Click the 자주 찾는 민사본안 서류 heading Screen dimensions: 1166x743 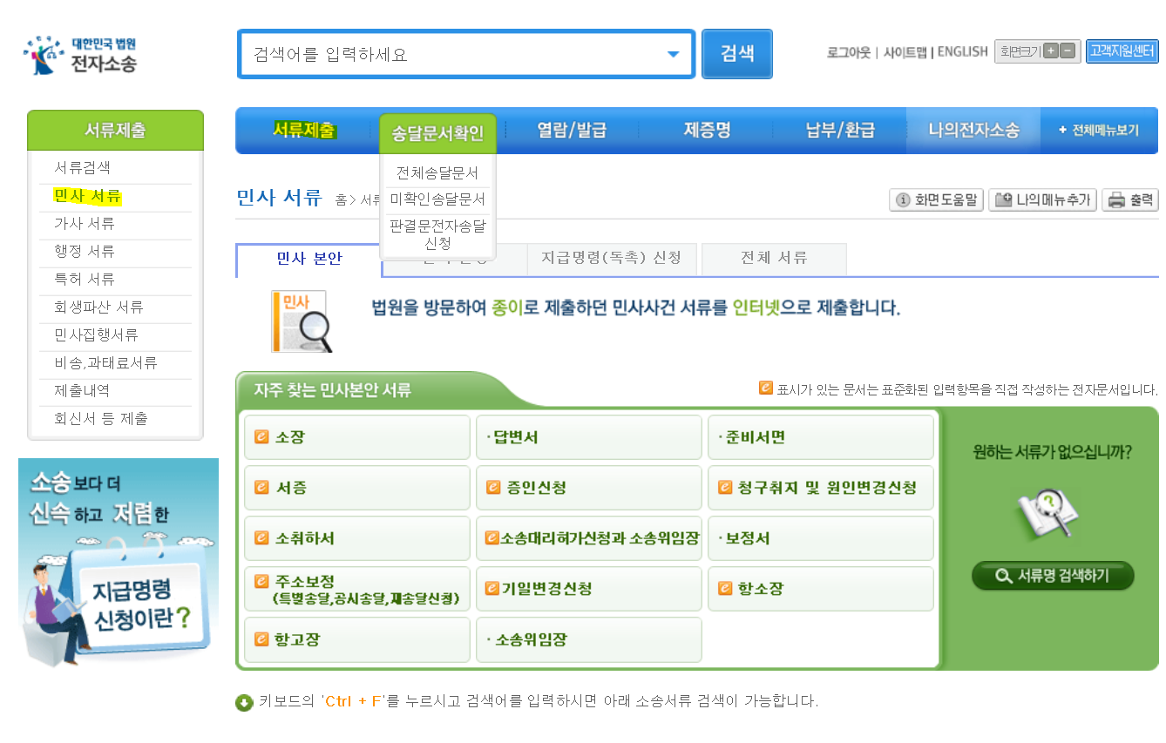[x=332, y=390]
